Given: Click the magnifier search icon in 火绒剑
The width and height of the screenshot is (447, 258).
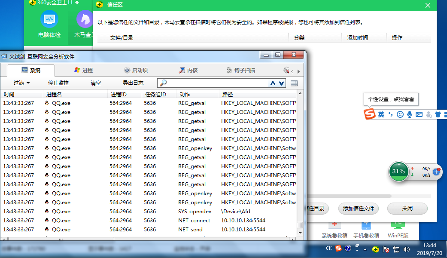Looking at the screenshot, I should [163, 83].
